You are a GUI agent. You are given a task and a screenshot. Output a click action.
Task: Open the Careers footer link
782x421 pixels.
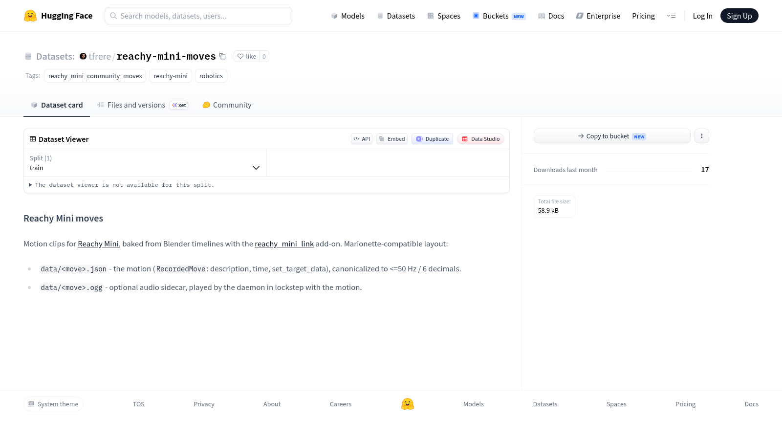coord(341,404)
